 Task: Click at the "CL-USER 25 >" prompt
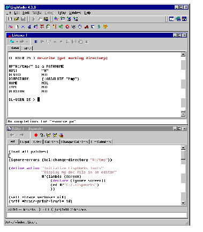(x=22, y=99)
